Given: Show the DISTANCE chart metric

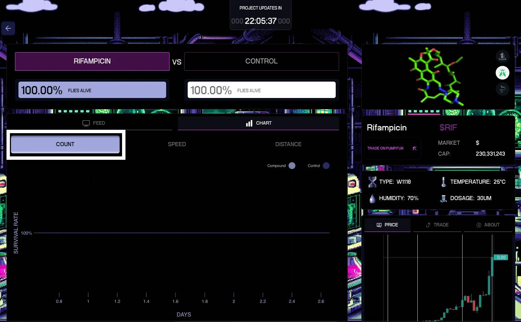Looking at the screenshot, I should tap(288, 144).
